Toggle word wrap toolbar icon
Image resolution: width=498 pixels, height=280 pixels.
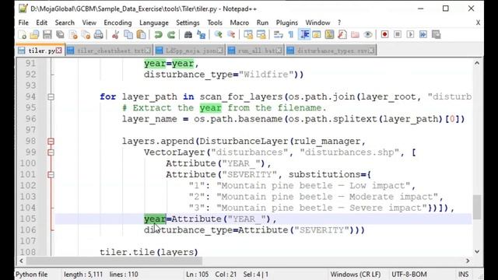coord(279,34)
